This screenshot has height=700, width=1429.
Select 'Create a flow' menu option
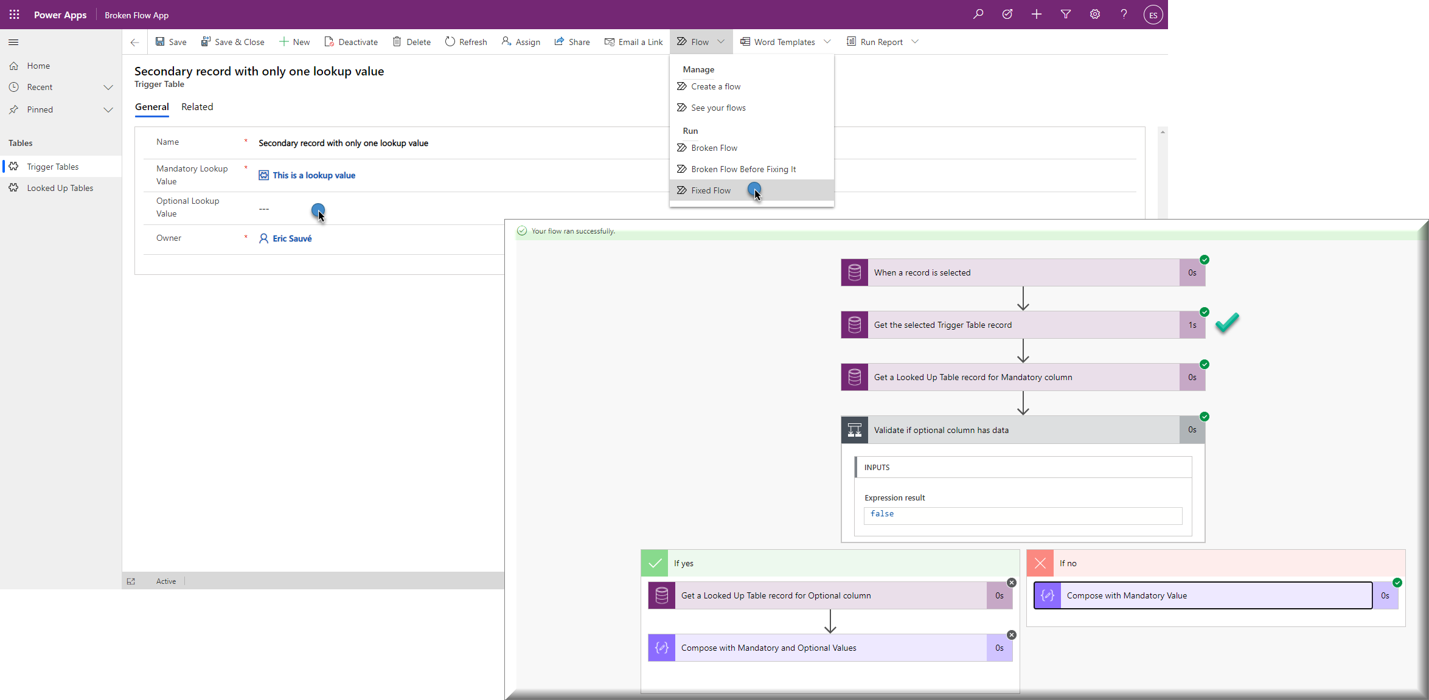[x=715, y=86]
